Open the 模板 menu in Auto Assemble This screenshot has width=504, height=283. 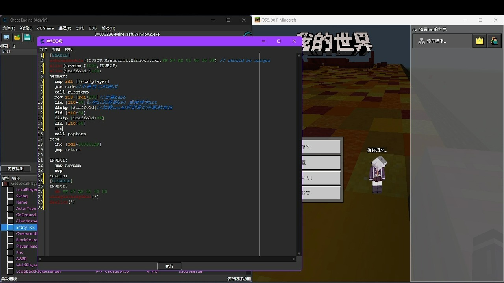pos(69,50)
